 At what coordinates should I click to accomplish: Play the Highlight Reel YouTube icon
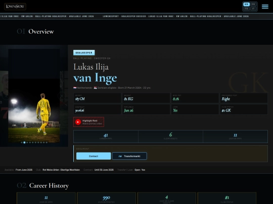(x=78, y=122)
